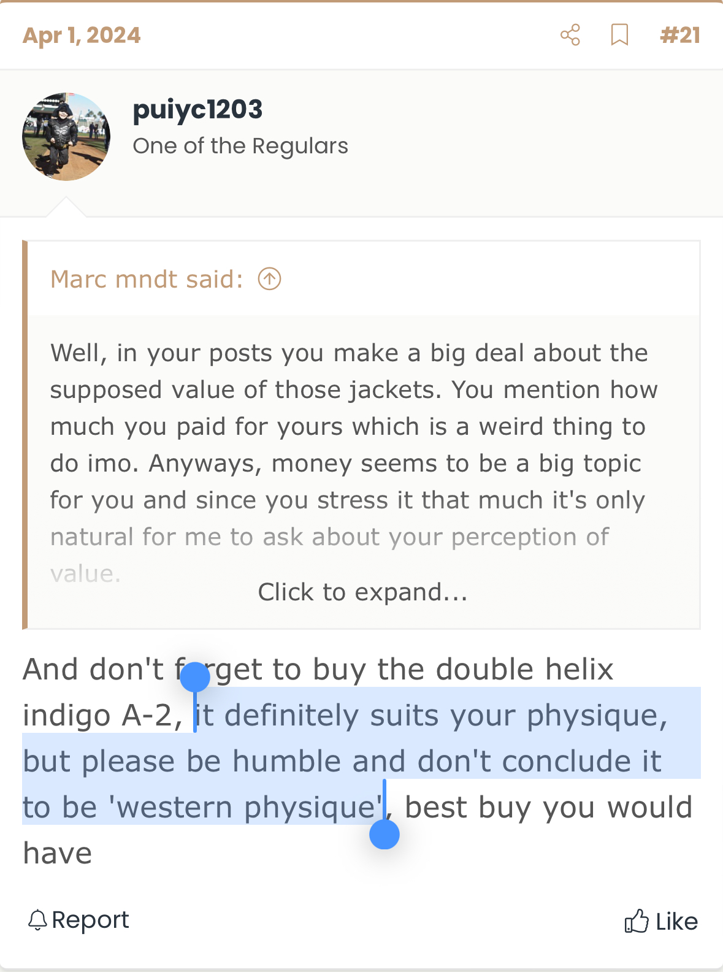Grab the start text selection handle
Image resolution: width=723 pixels, height=972 pixels.
(195, 677)
